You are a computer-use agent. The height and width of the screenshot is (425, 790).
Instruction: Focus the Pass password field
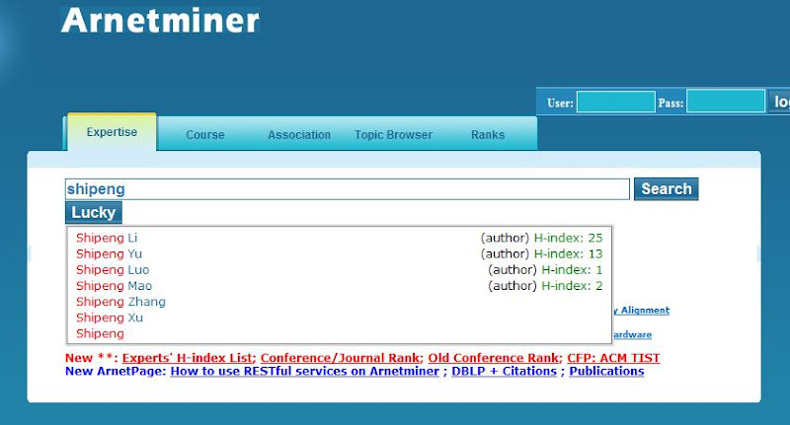(x=726, y=103)
